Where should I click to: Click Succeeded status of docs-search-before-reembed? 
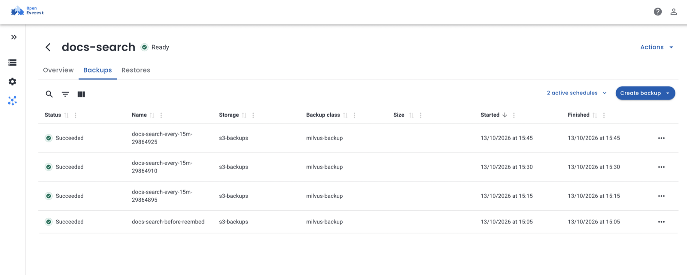64,222
